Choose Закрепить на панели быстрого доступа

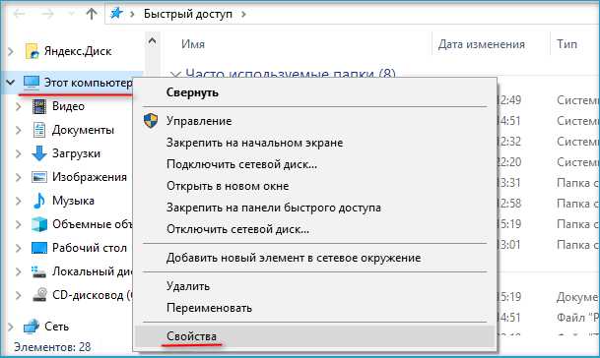pos(314,208)
